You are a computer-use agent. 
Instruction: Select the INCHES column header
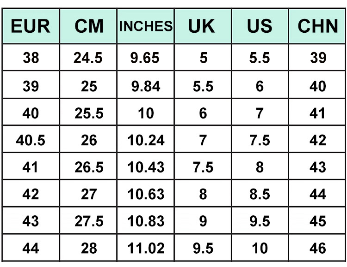point(146,26)
